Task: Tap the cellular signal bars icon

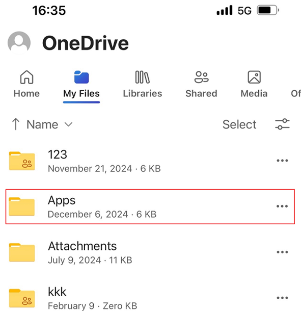Action: pyautogui.click(x=225, y=10)
